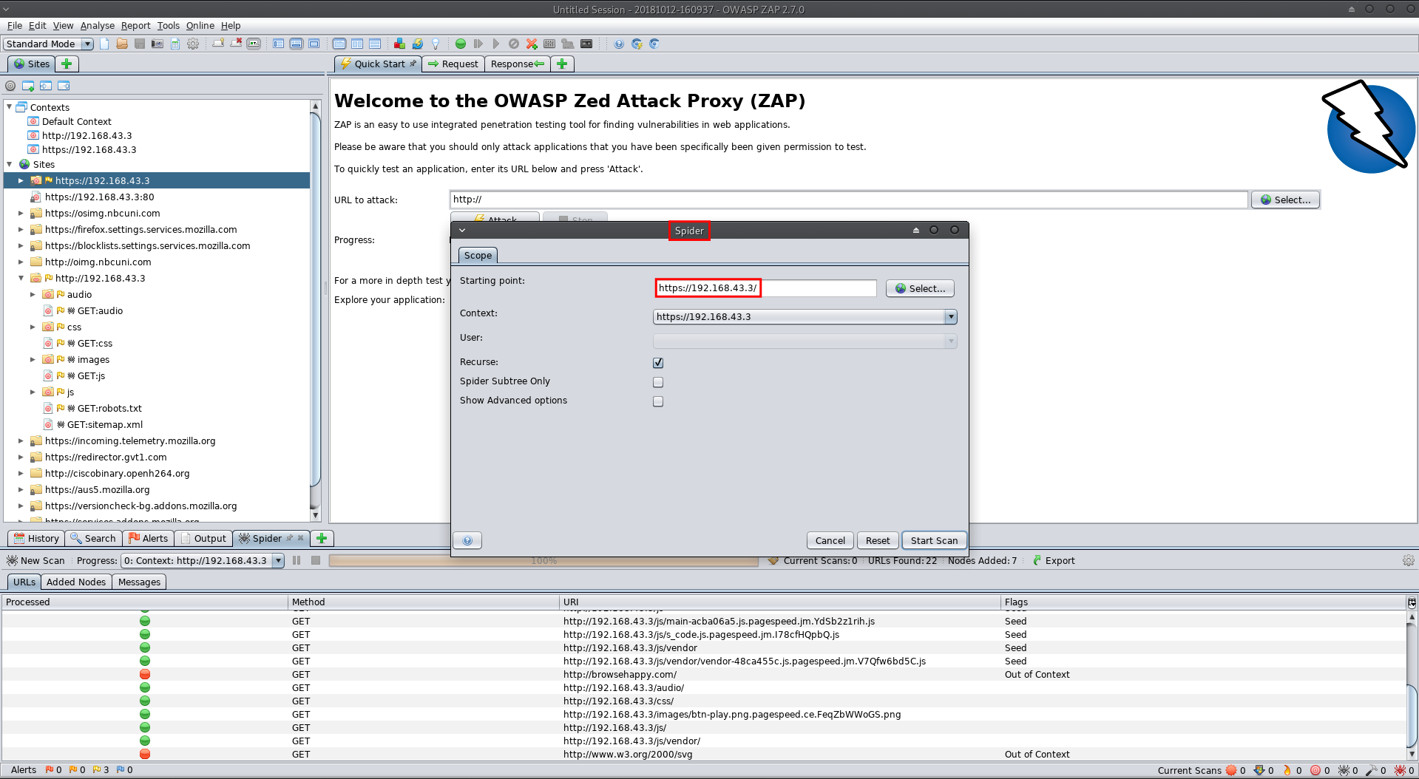Open the Standard Mode dropdown
1419x779 pixels.
pos(49,44)
